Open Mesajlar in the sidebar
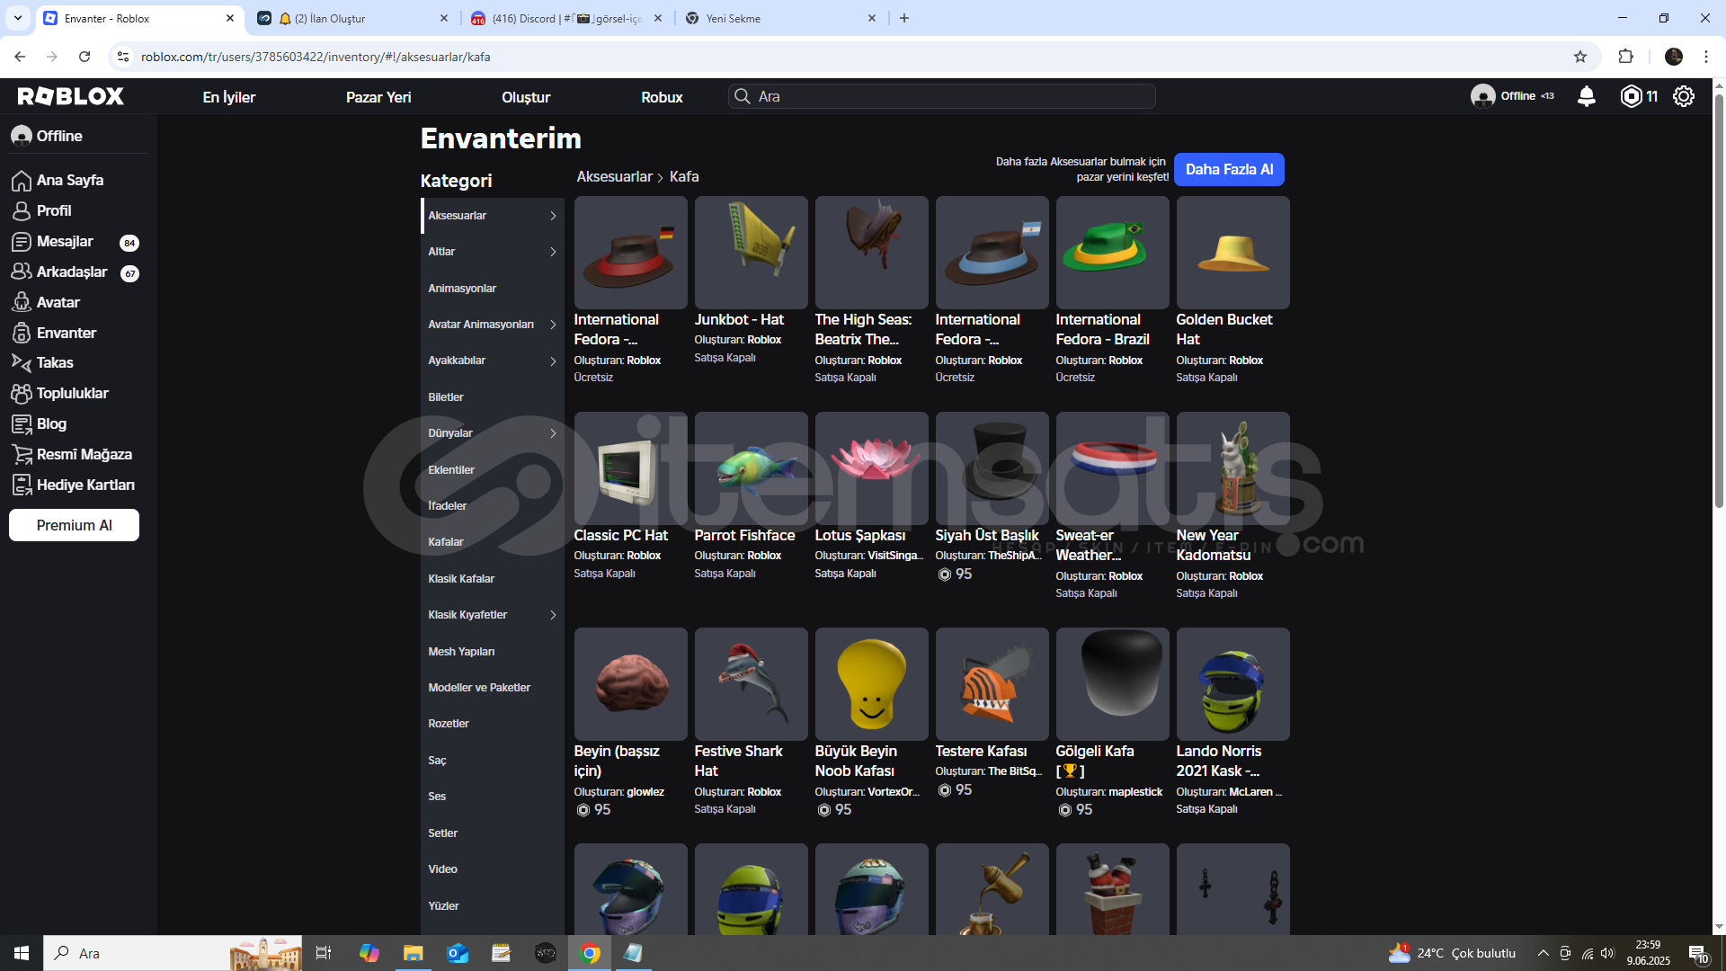The width and height of the screenshot is (1726, 971). pos(65,241)
